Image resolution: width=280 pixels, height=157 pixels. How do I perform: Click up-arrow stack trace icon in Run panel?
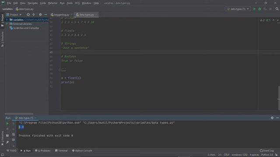click(14, 123)
